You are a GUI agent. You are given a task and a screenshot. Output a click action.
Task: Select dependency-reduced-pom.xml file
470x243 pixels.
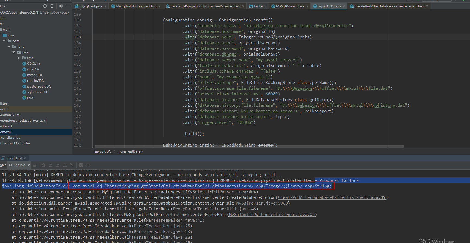tap(23, 121)
